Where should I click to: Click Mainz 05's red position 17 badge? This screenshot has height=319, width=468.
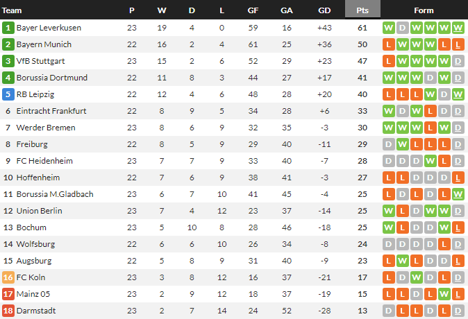pyautogui.click(x=8, y=294)
